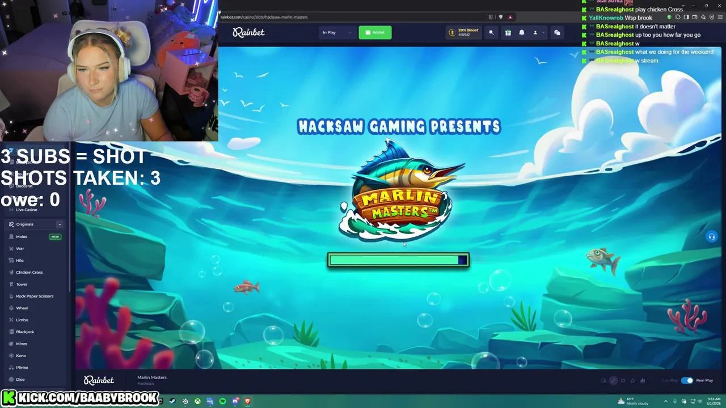Screen dimensions: 726x408
Task: Open the gift rewards icon
Action: pyautogui.click(x=508, y=32)
